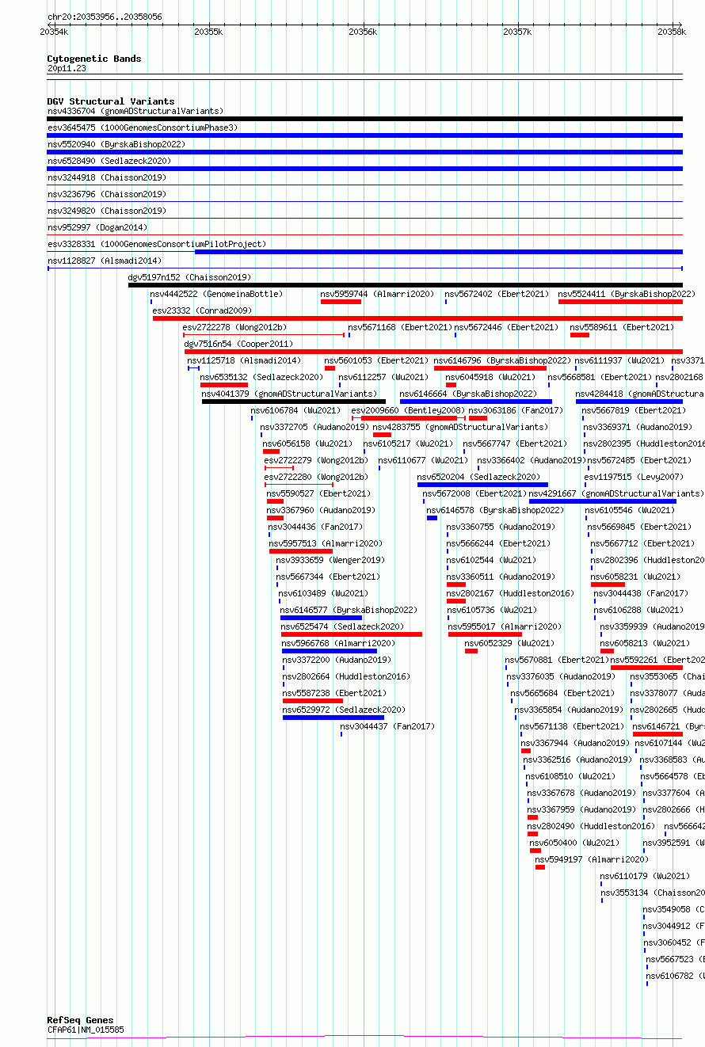Open the nsv3244918 Chaisson2019 variant

coord(107,177)
